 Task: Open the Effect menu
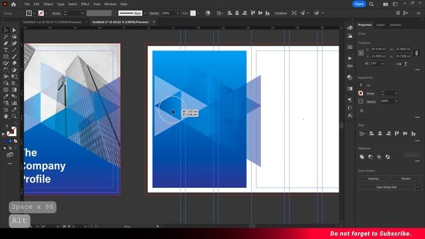coord(85,4)
